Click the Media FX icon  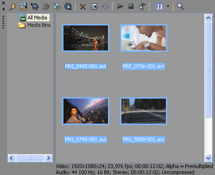tap(105, 6)
